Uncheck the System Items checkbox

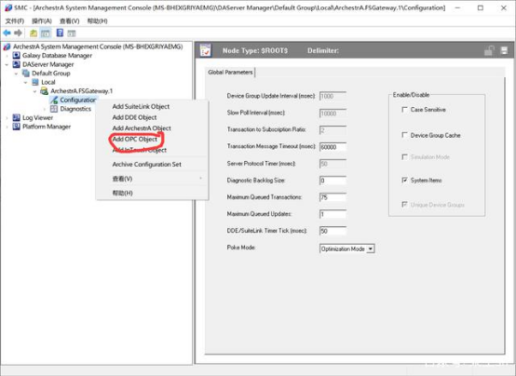click(x=404, y=180)
